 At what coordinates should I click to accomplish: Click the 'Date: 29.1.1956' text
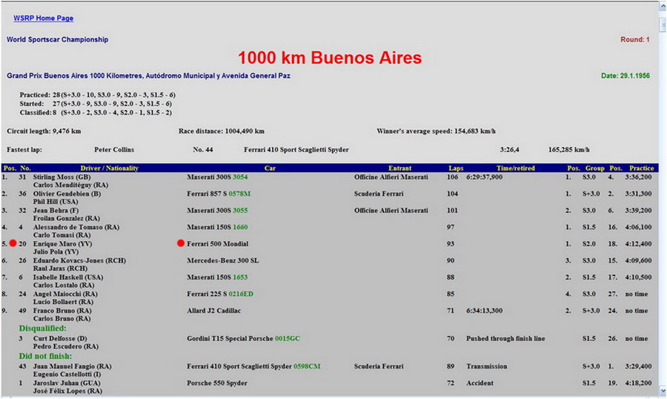[625, 76]
